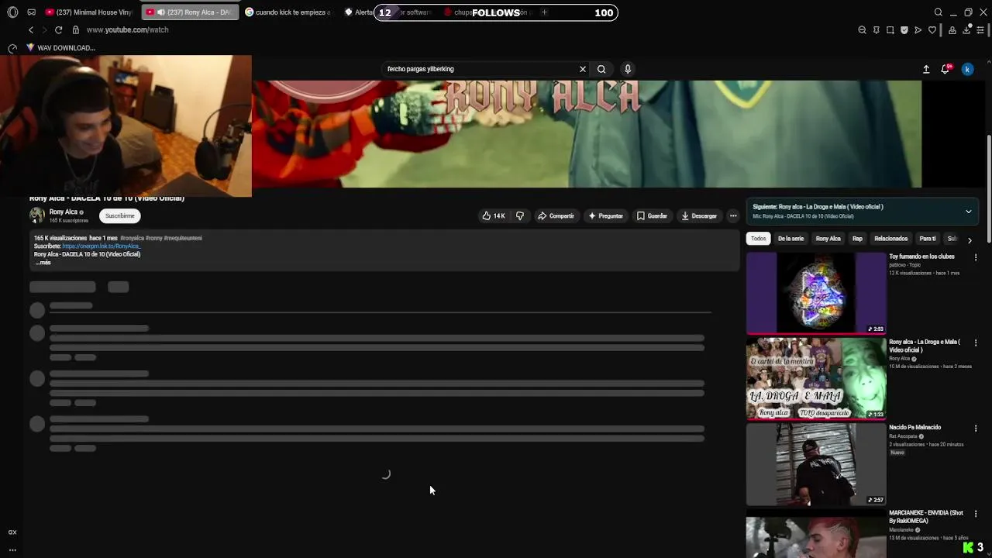The height and width of the screenshot is (558, 992).
Task: Open options menu for 'Toy fumando en los clubes'
Action: [x=976, y=257]
